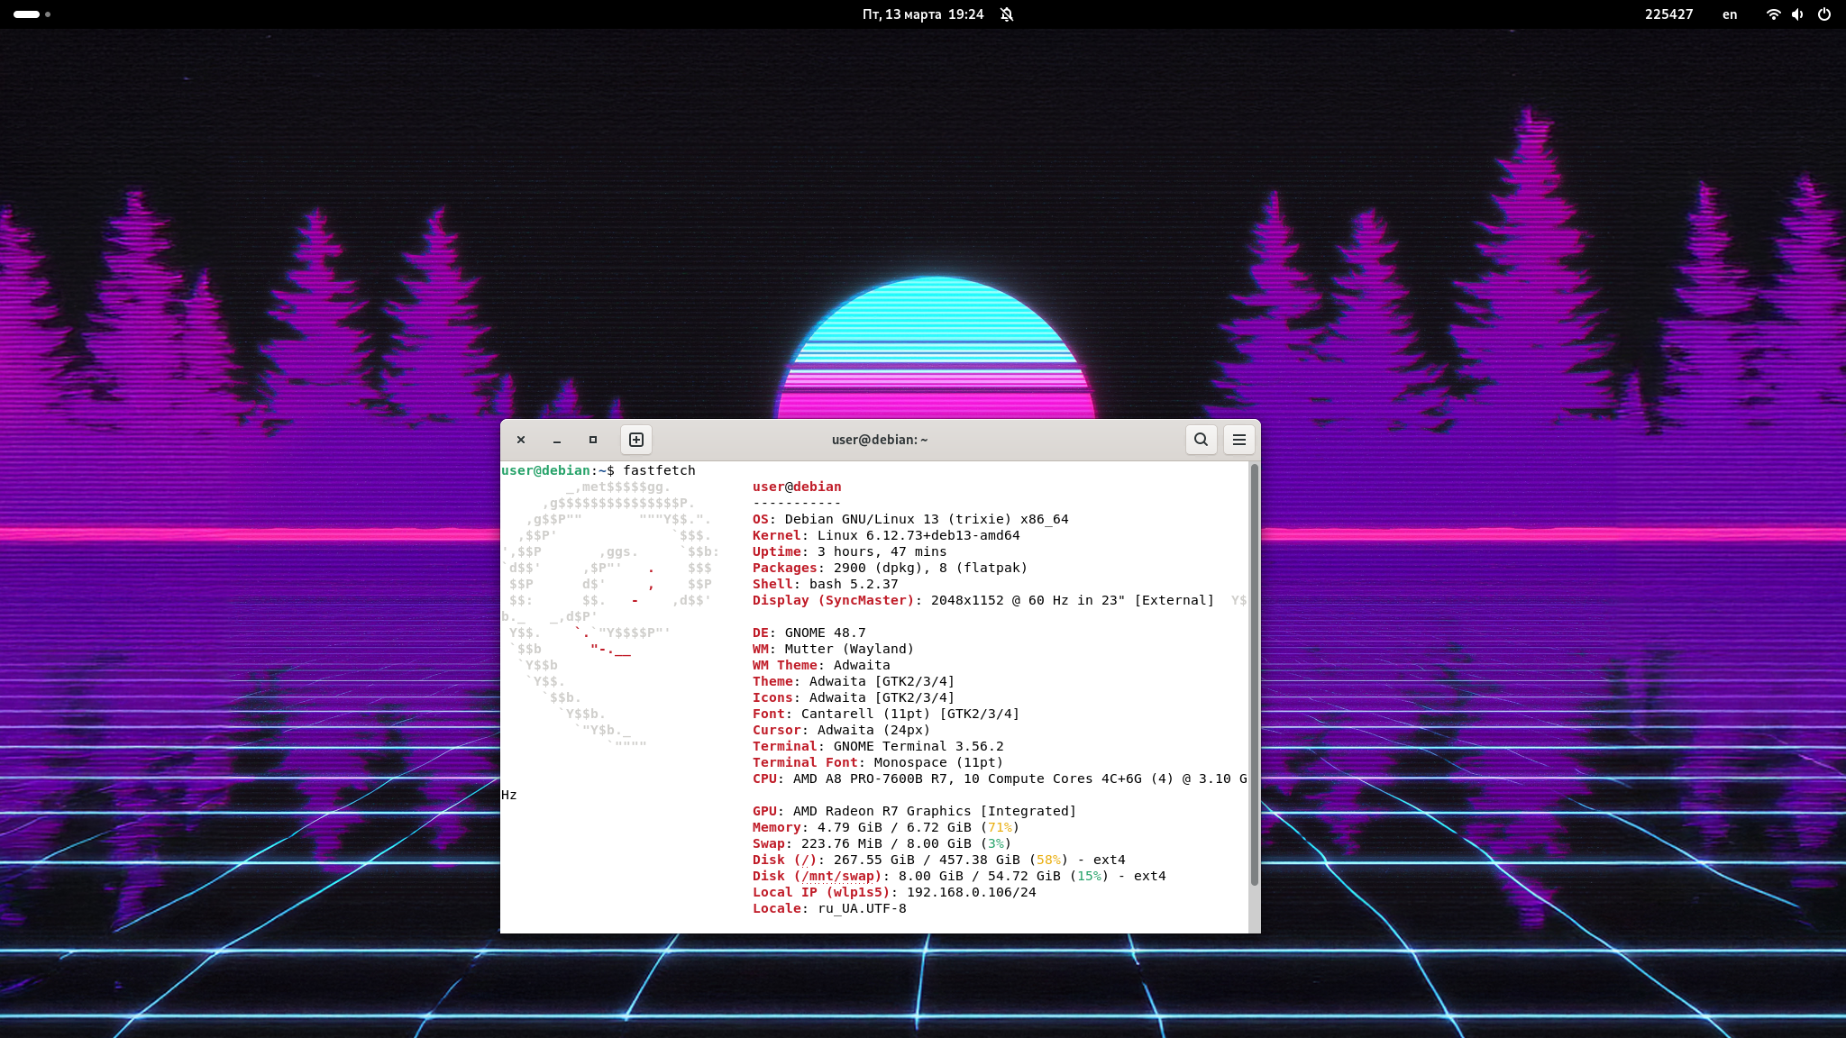
Task: Minimize the terminal window
Action: [x=557, y=440]
